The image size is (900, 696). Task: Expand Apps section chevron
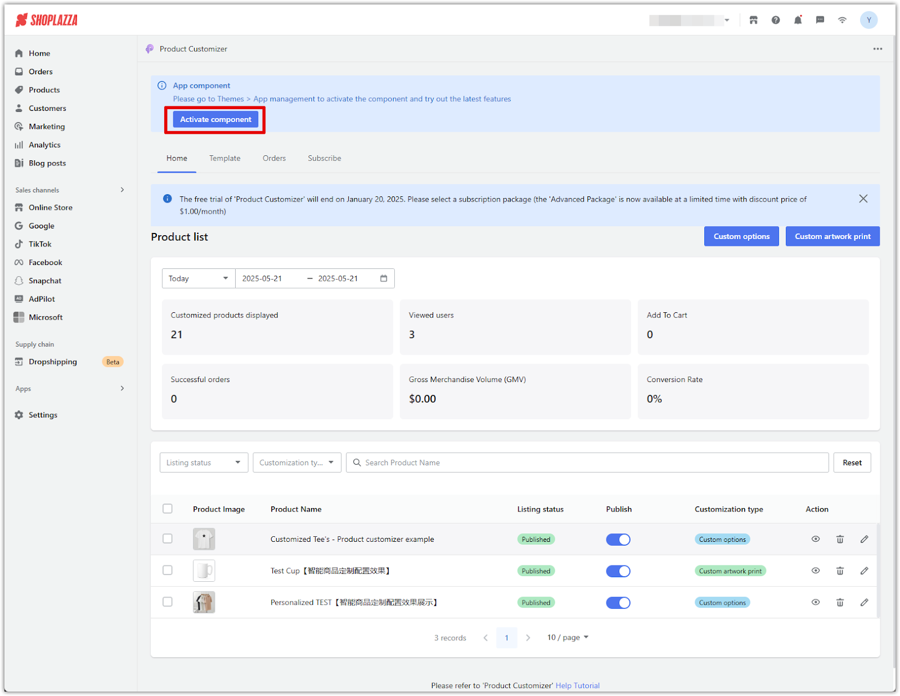(x=122, y=388)
